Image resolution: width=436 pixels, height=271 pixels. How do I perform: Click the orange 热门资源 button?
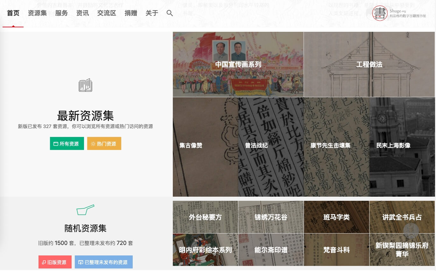click(x=104, y=144)
